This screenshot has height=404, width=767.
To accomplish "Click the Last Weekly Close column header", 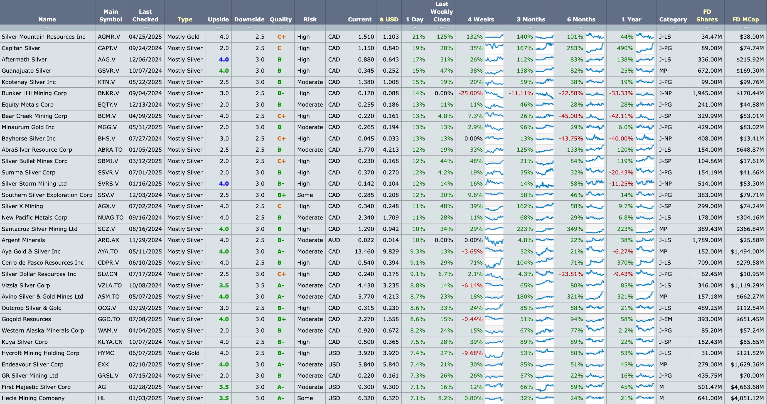I will (442, 12).
